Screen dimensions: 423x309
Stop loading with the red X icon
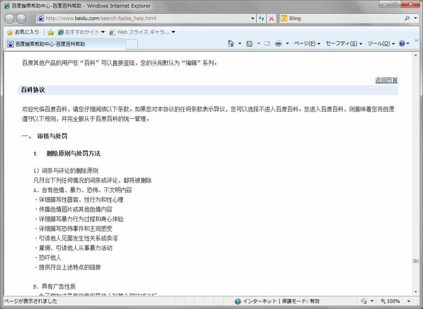271,19
